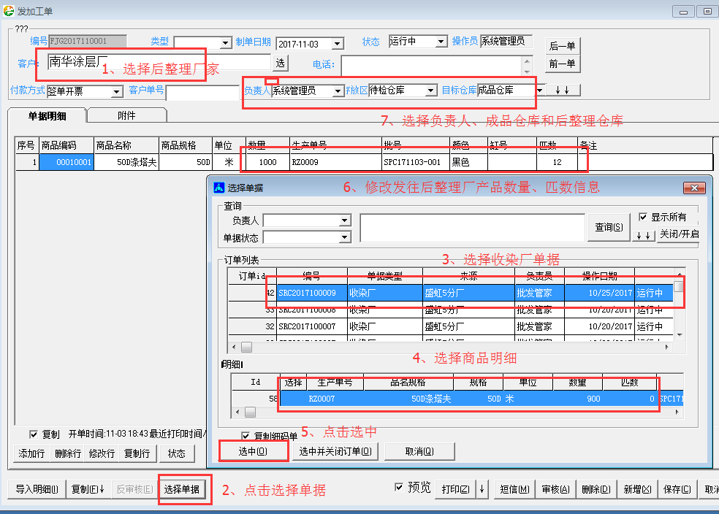This screenshot has width=719, height=514.
Task: Click the 删除行 button
Action: (67, 453)
